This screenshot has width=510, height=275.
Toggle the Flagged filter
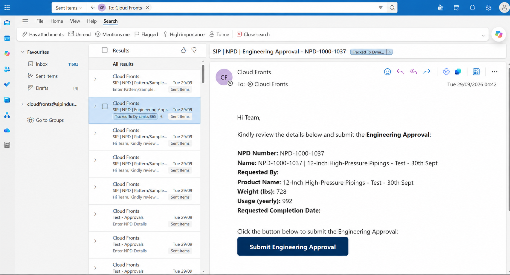coord(146,34)
